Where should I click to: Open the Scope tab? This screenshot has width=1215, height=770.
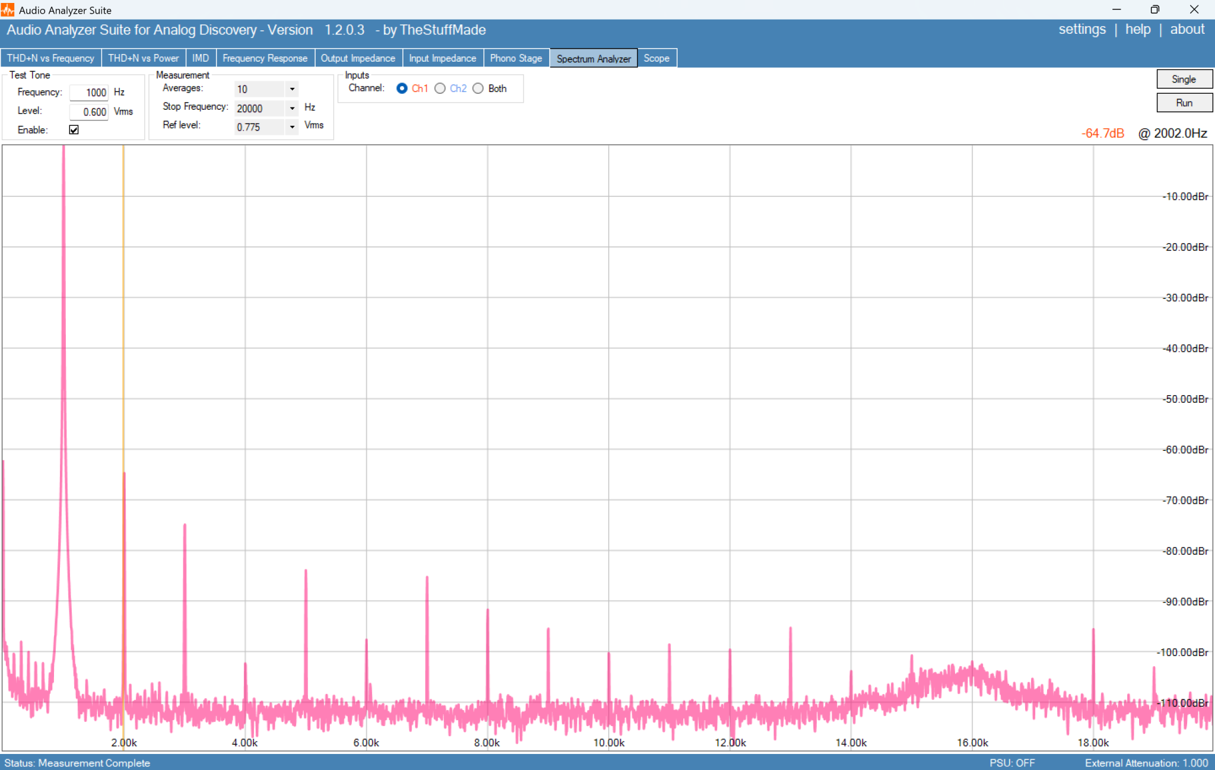point(656,58)
